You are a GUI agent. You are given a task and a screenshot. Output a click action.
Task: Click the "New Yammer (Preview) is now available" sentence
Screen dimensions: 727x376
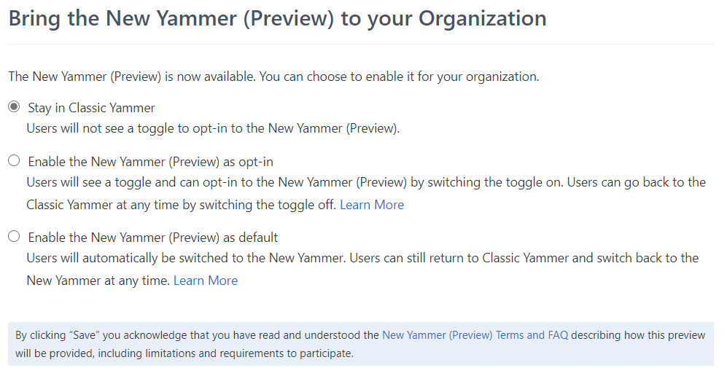coord(273,76)
